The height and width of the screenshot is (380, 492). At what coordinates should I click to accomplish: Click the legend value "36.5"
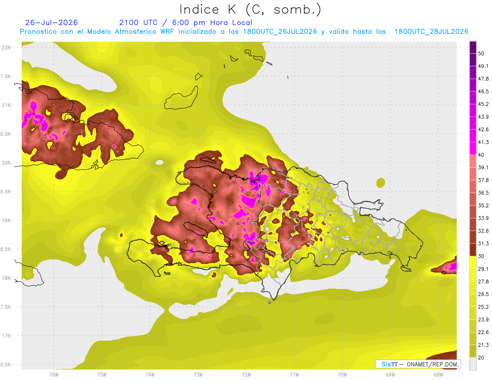(483, 193)
